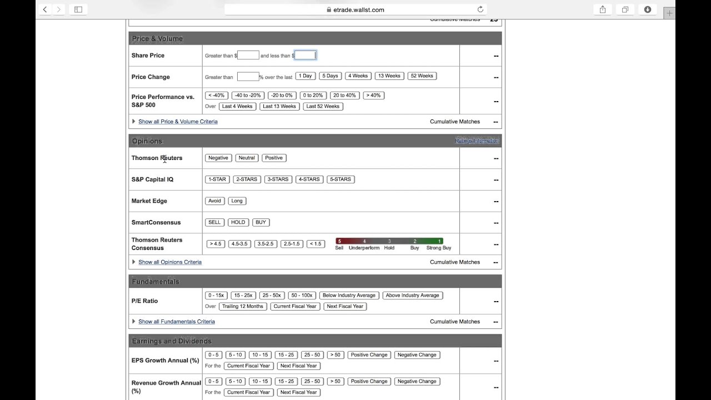This screenshot has height=400, width=711.
Task: Select Last 52 Weeks performance period
Action: (323, 106)
